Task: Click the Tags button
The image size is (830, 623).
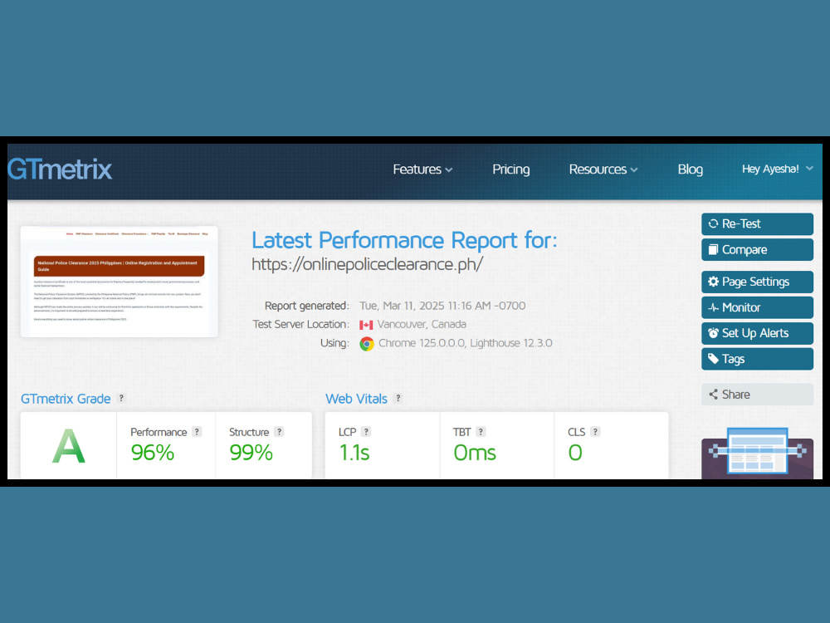Action: [x=757, y=359]
